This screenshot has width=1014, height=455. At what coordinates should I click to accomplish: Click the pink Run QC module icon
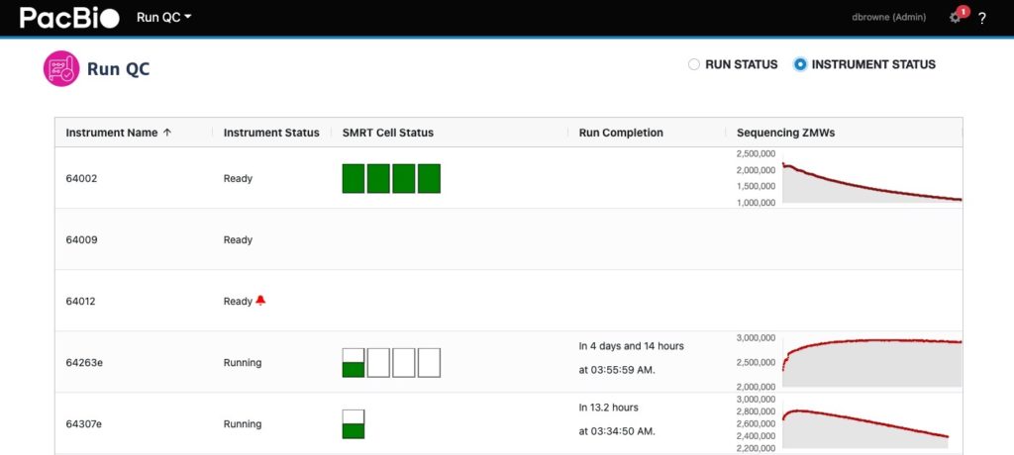(61, 68)
